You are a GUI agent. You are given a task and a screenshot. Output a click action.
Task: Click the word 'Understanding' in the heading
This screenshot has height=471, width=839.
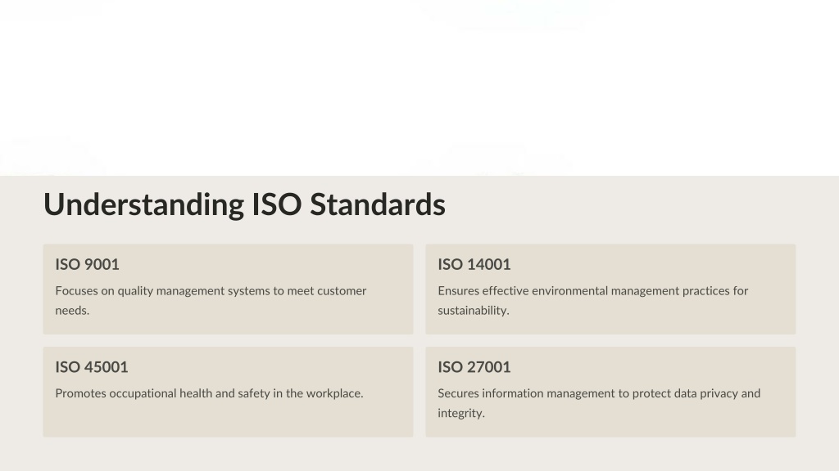(x=144, y=205)
